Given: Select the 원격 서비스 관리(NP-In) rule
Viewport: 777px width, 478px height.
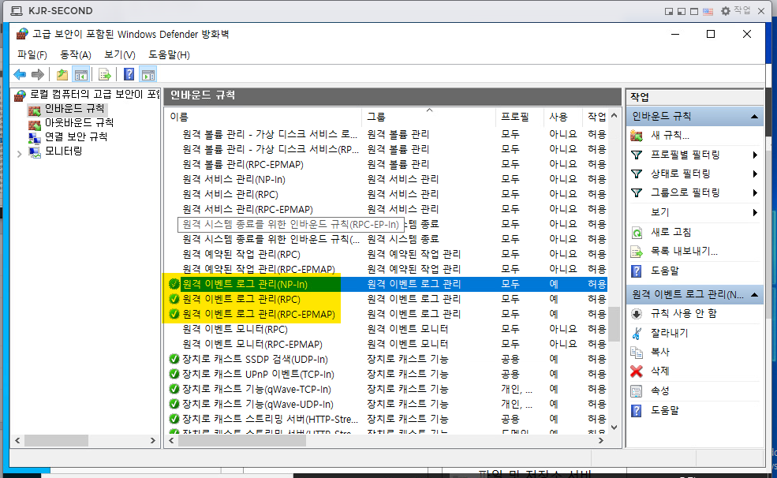Looking at the screenshot, I should click(234, 179).
